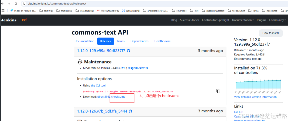Click the jenkins-plugin-cli command text

point(128,91)
